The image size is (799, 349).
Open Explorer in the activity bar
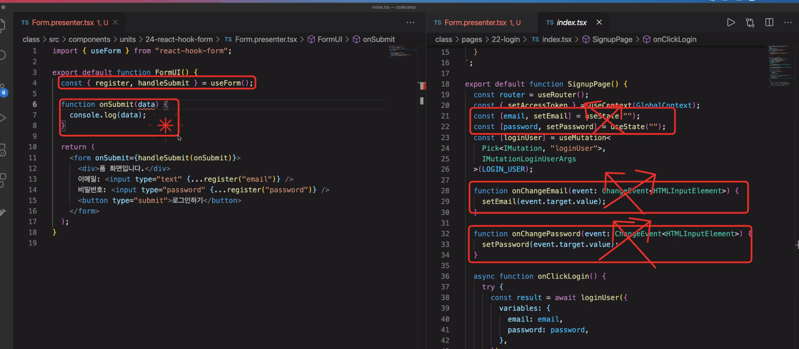pyautogui.click(x=2, y=25)
